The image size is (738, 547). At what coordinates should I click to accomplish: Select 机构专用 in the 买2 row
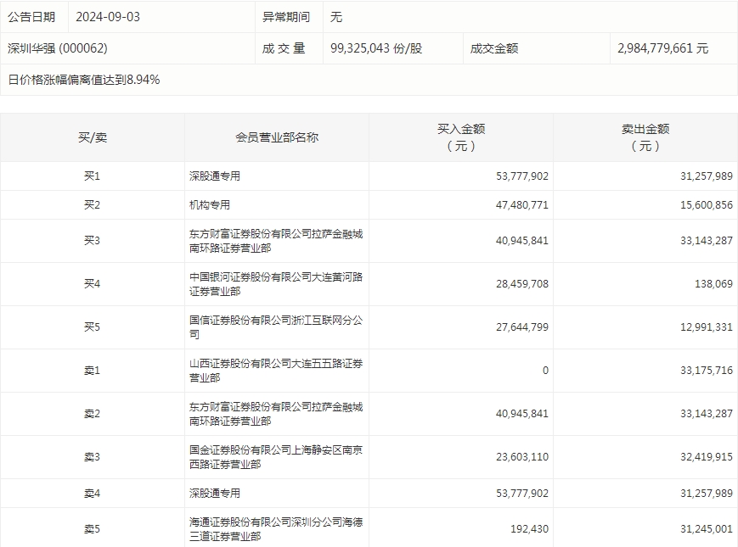point(210,205)
